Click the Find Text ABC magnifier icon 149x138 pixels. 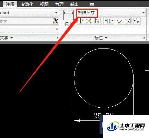[56, 21]
